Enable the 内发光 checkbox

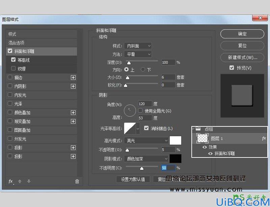(10, 95)
